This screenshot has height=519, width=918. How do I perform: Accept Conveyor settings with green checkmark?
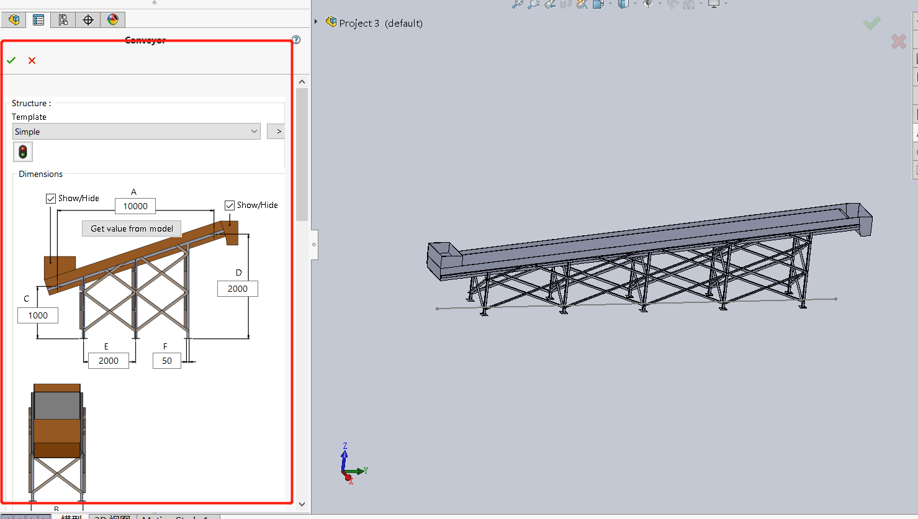point(11,60)
